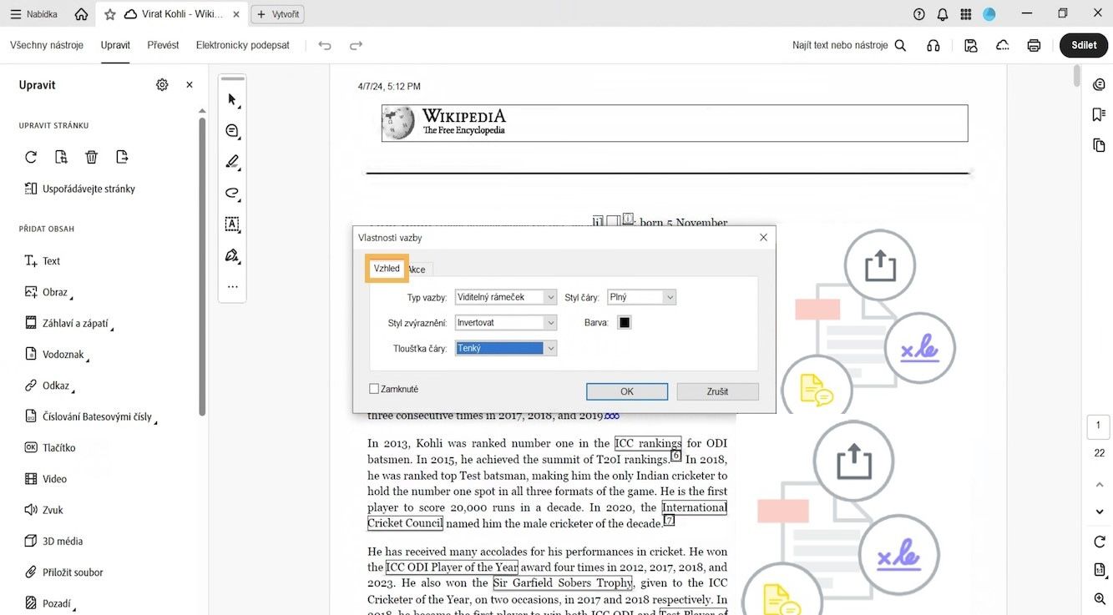The height and width of the screenshot is (615, 1113).
Task: Print the document with the printer icon
Action: [x=1034, y=46]
